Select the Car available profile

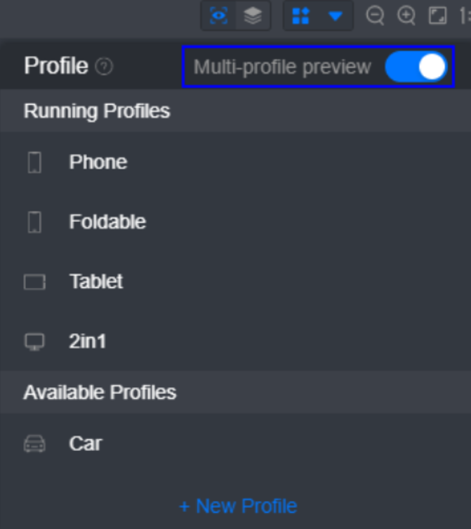pos(86,443)
